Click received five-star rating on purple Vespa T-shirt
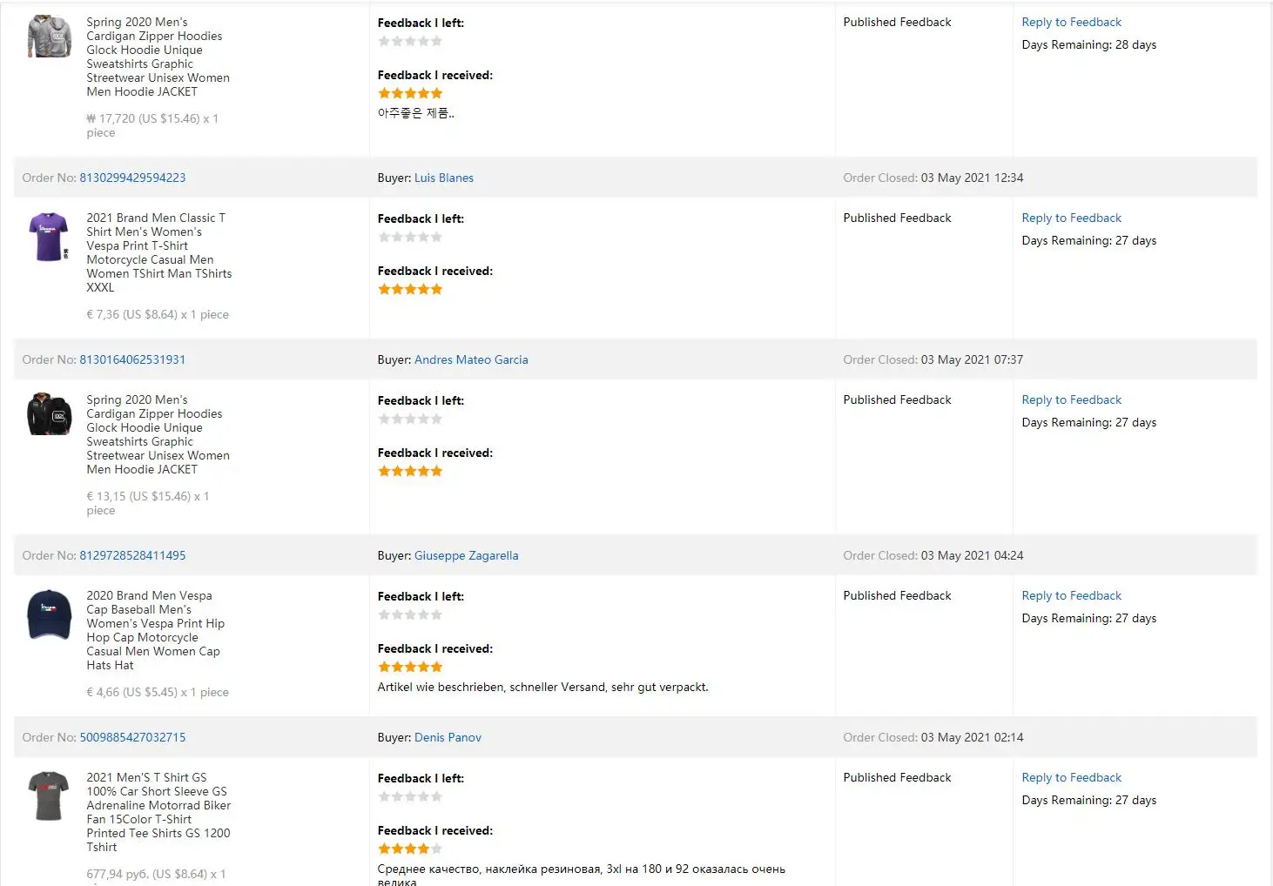This screenshot has height=886, width=1273. coord(410,289)
